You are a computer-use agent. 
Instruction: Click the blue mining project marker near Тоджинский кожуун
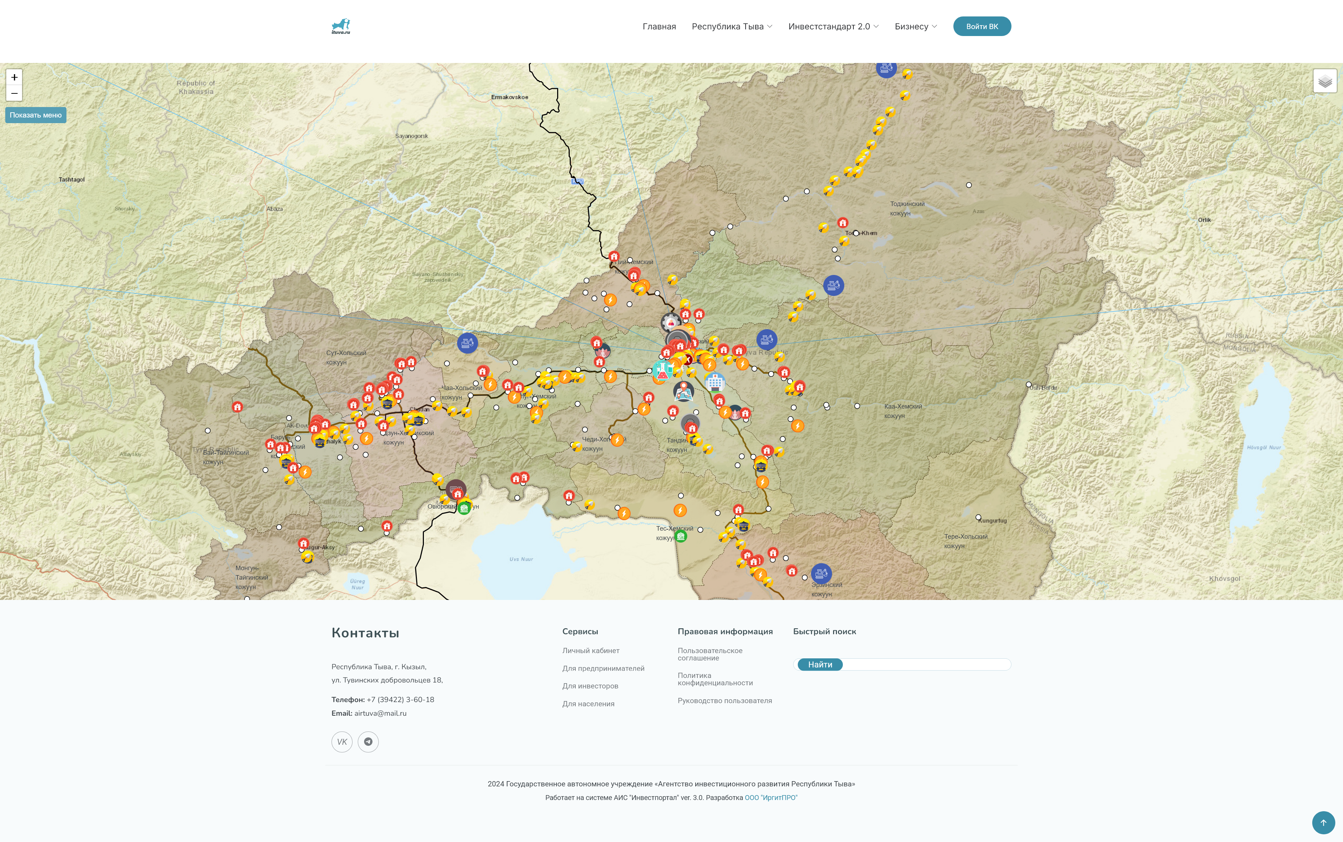point(833,285)
